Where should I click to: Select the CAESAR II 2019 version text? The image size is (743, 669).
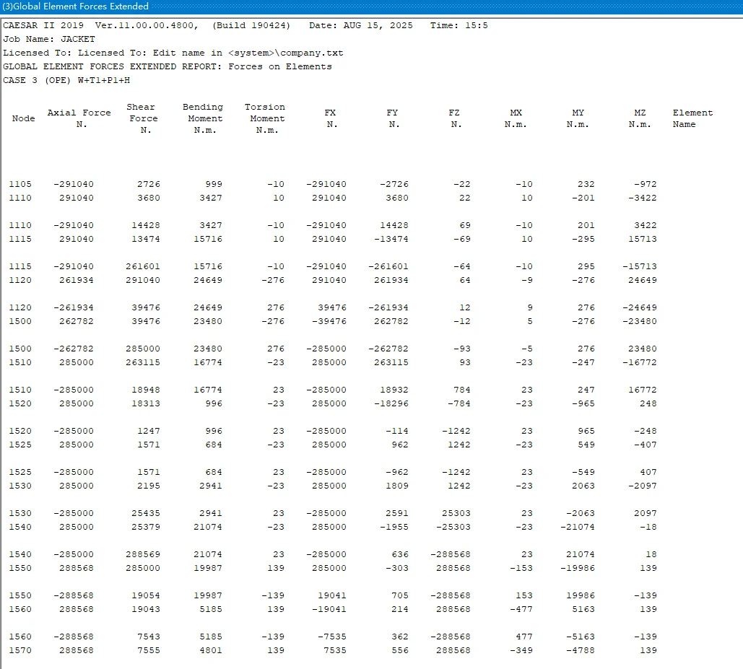(101, 25)
